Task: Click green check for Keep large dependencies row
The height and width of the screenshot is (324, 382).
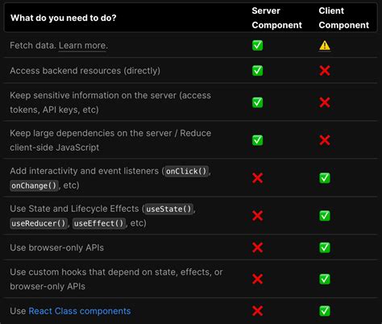Action: point(257,140)
